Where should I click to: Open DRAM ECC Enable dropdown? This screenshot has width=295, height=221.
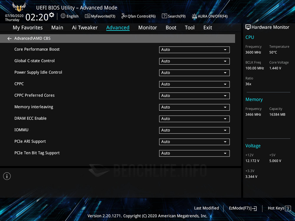point(194,119)
